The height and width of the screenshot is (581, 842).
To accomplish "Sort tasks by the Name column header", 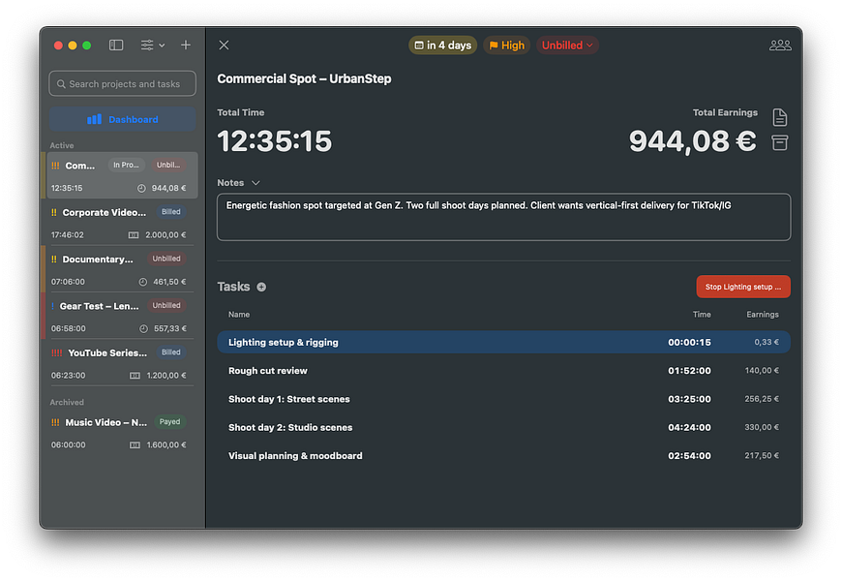I will (239, 315).
